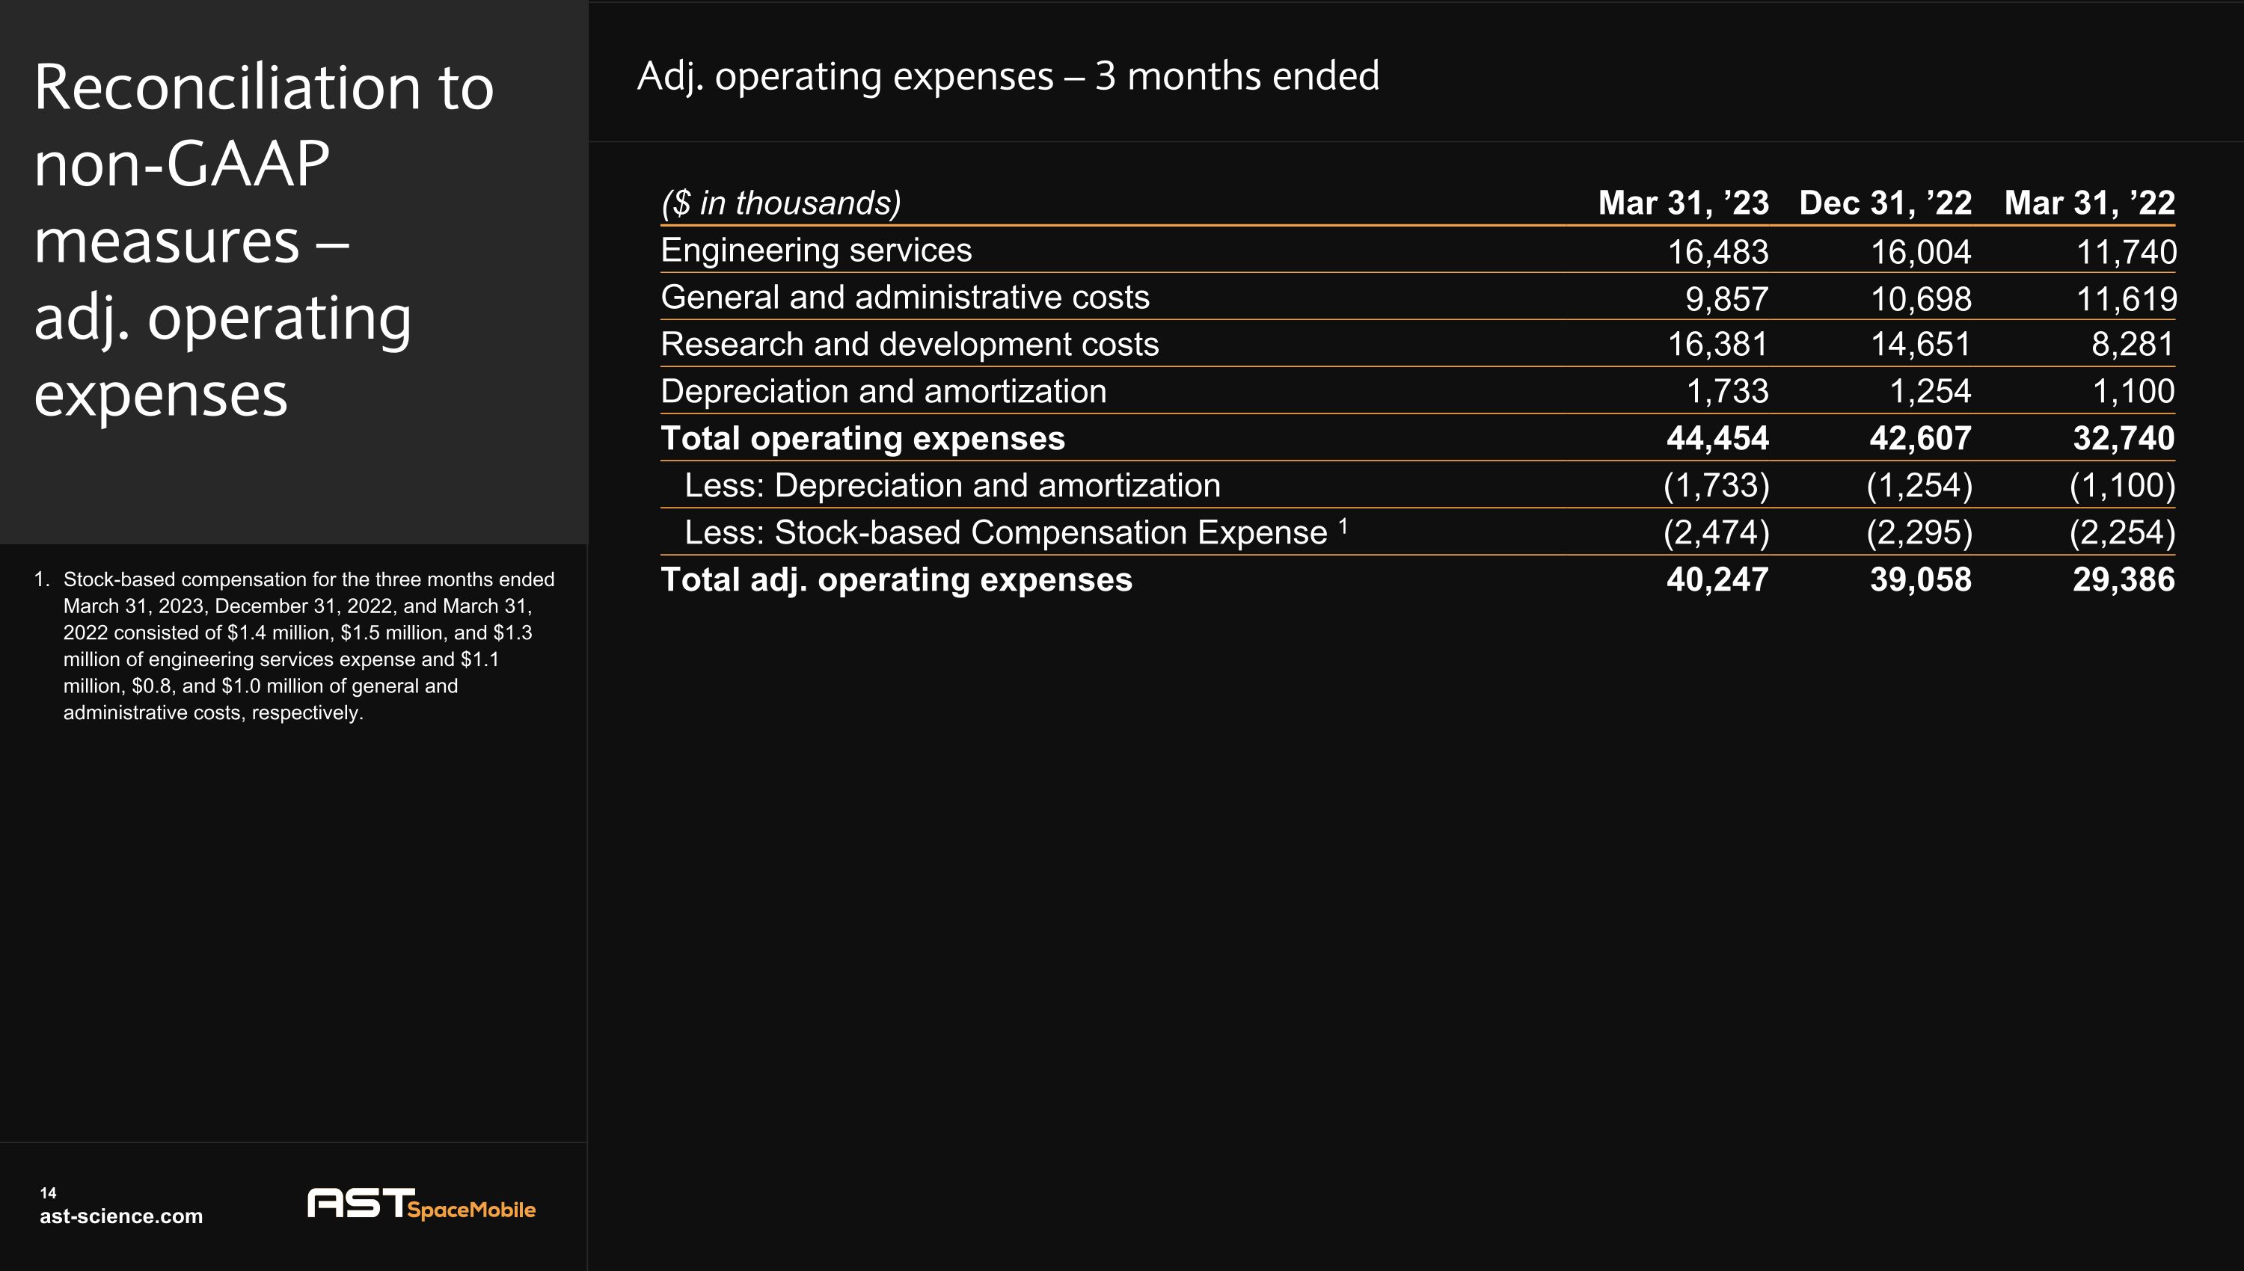Image resolution: width=2244 pixels, height=1271 pixels.
Task: Click the ($ in thousands) label
Action: click(x=781, y=203)
